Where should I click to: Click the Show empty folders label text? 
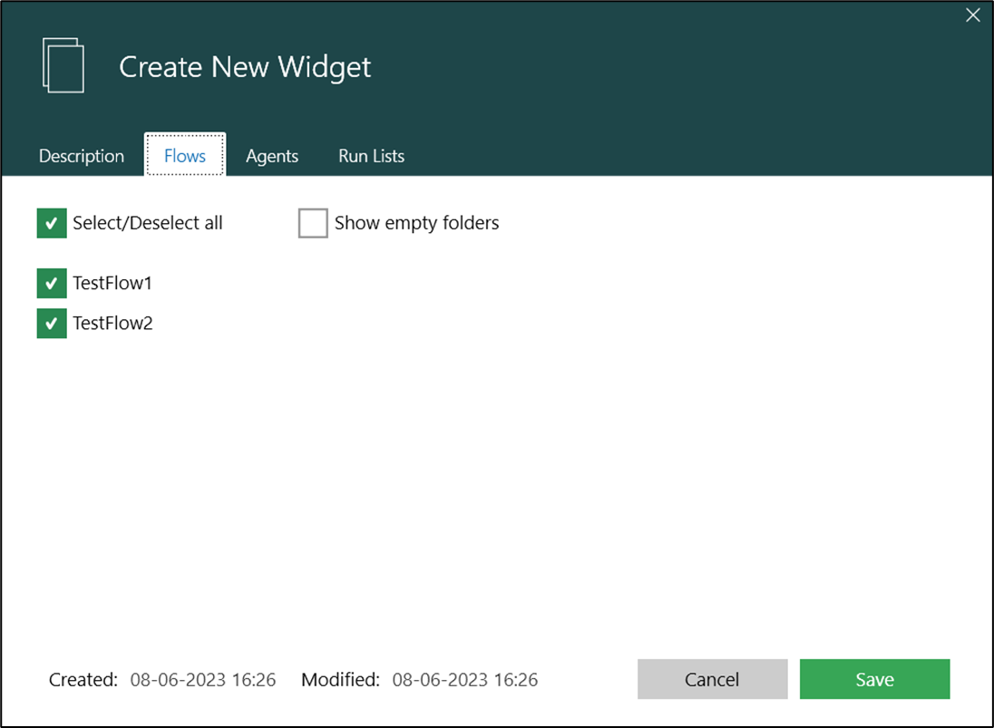pos(416,223)
